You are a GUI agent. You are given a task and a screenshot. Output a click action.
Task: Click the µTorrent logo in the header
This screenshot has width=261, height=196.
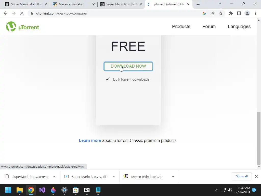[x=23, y=27]
